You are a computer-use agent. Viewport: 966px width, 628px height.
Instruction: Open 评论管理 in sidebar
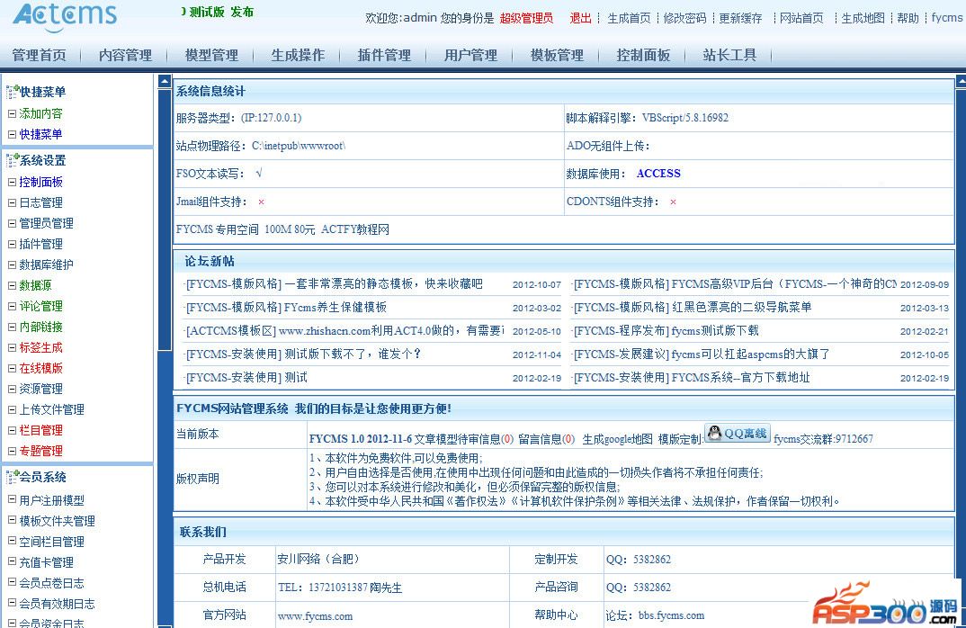pos(40,306)
